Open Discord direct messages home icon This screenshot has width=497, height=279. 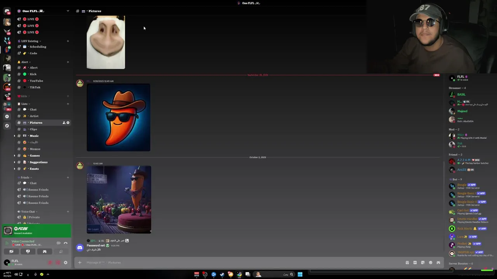7,11
